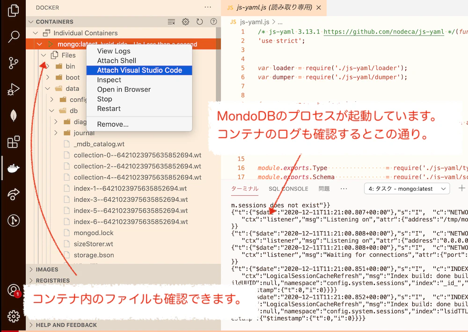Viewport: 468px width, 332px height.
Task: Add a new terminal with plus icon
Action: (x=461, y=188)
